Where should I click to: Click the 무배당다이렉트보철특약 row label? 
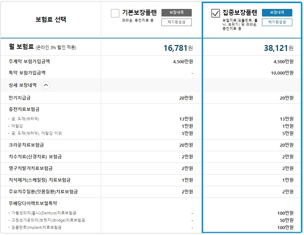tap(33, 203)
